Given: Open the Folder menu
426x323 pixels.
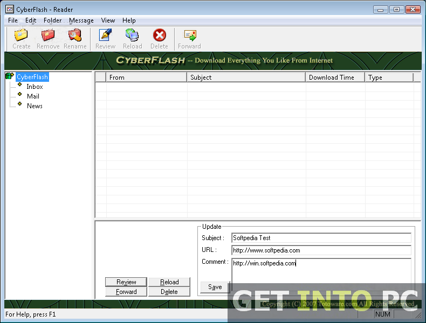Looking at the screenshot, I should point(53,20).
